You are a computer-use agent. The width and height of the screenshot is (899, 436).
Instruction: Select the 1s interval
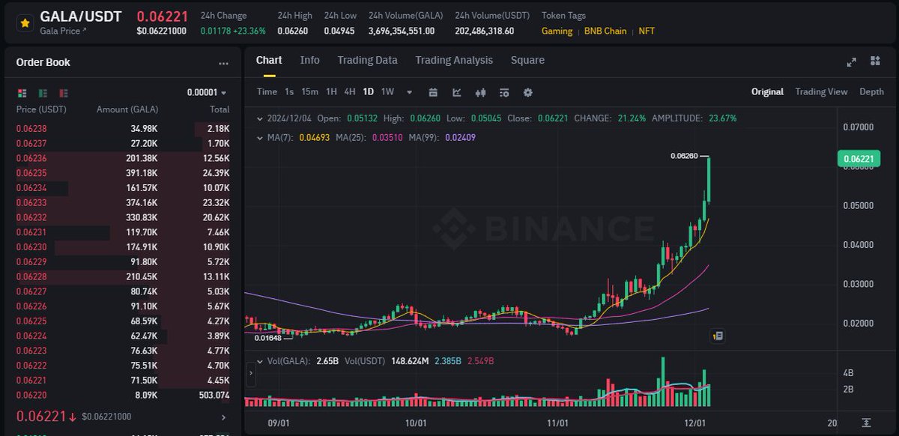pyautogui.click(x=289, y=92)
